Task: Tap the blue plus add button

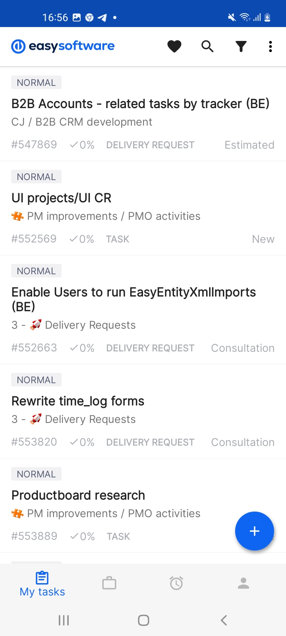Action: [x=254, y=531]
